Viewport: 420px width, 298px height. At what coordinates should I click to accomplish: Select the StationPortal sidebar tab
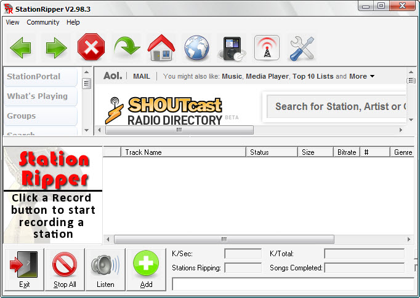pos(41,77)
